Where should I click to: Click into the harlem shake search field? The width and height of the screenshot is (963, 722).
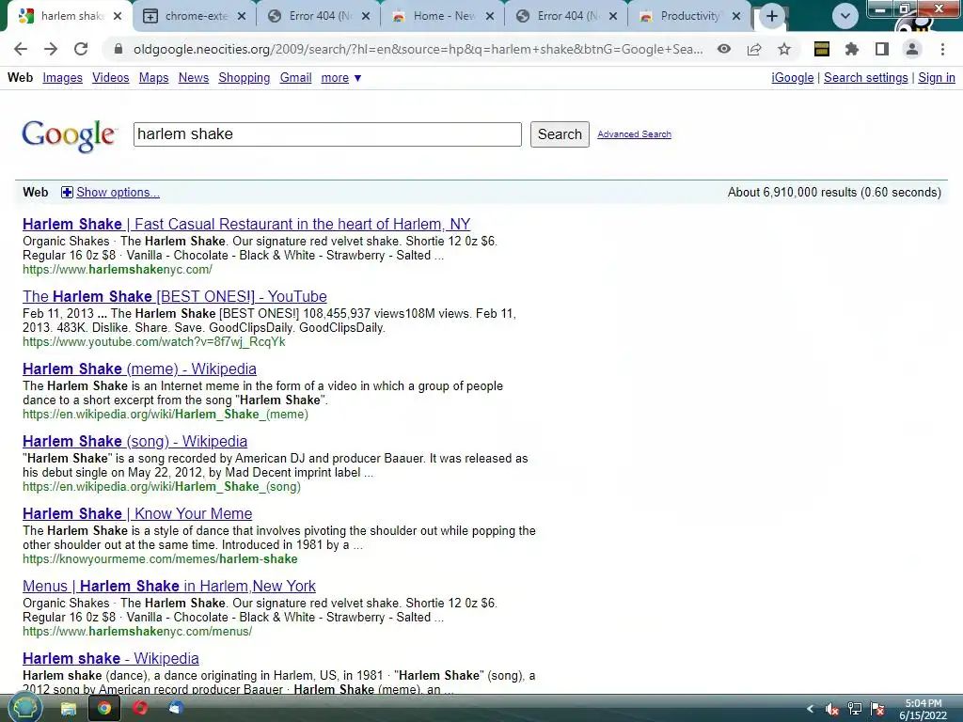(x=327, y=134)
